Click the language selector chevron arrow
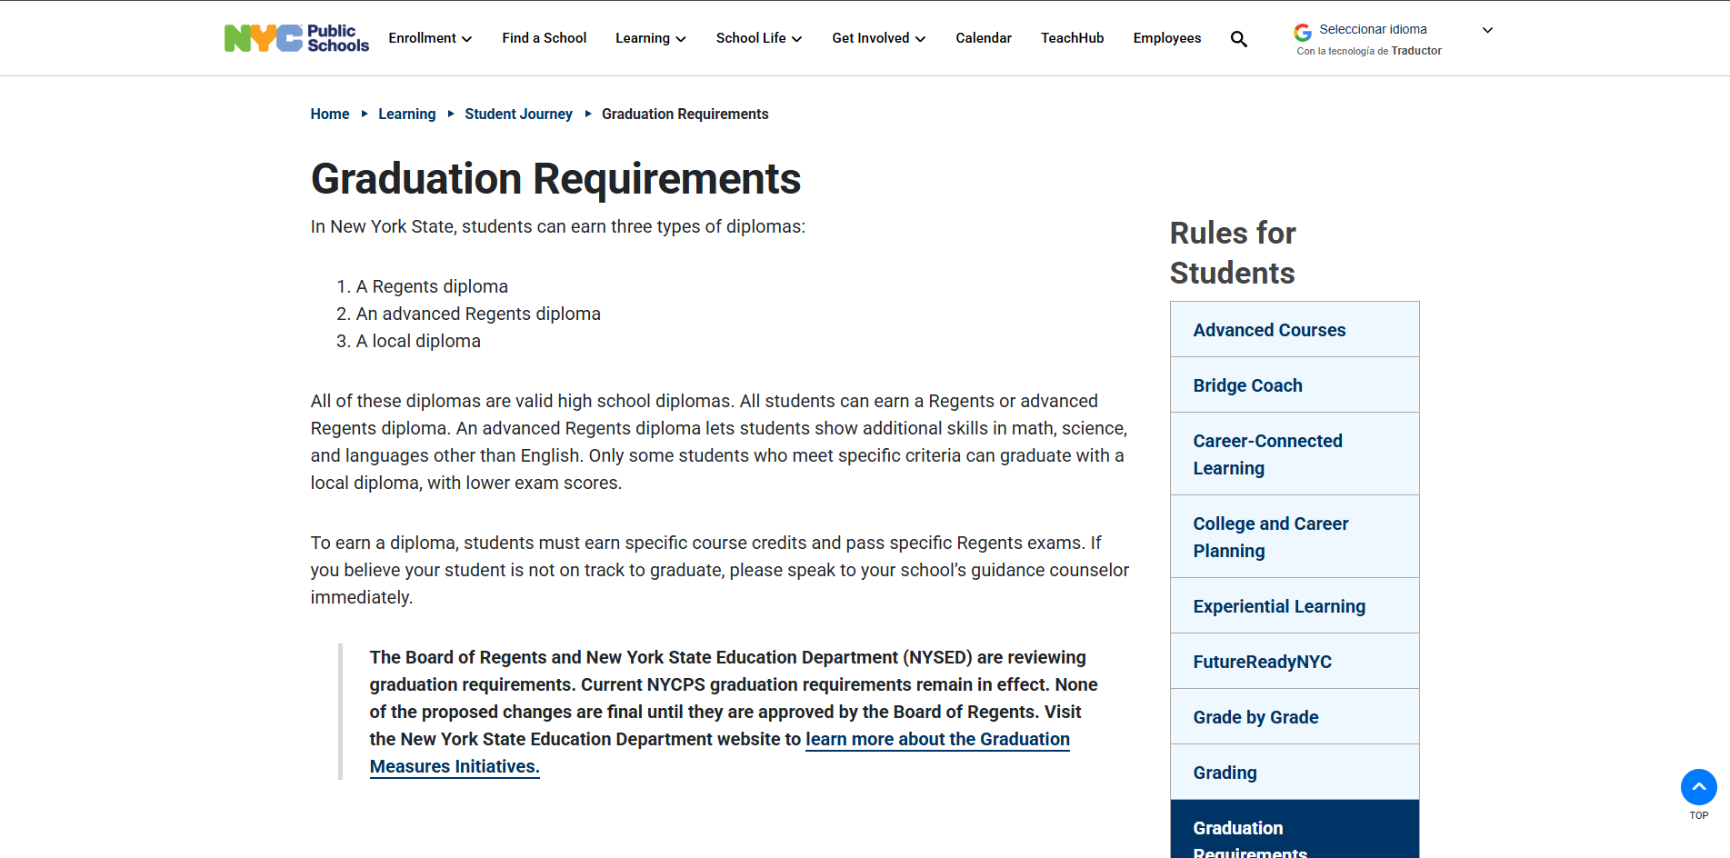 1487,30
